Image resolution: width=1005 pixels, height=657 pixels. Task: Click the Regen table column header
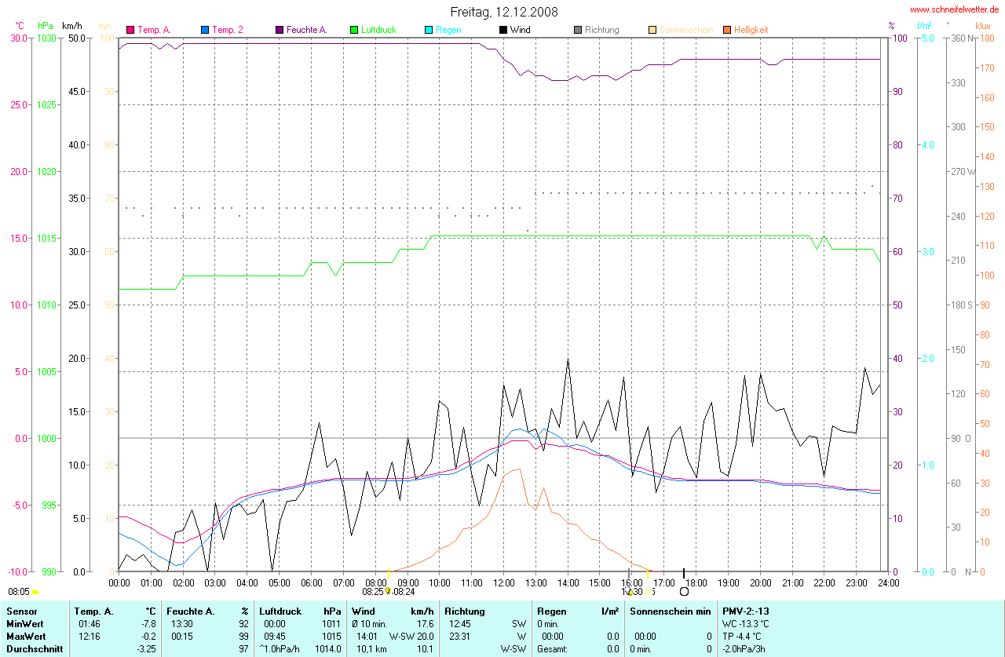tap(551, 611)
